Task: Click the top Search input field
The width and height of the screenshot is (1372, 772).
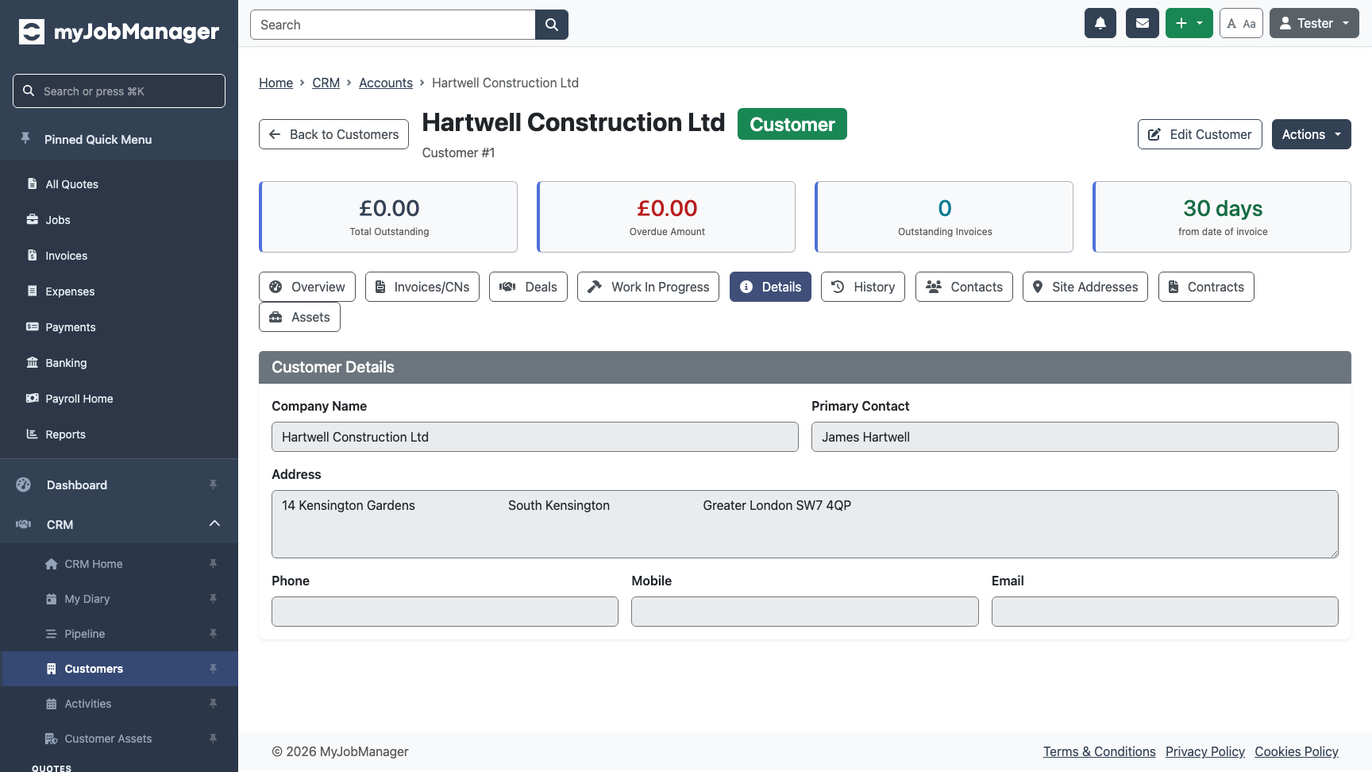Action: coord(393,25)
